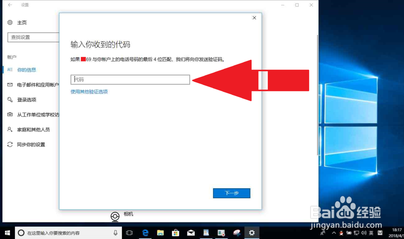Viewport: 404px width, 239px height.
Task: Click the speaker icon in system tray
Action: click(x=364, y=233)
